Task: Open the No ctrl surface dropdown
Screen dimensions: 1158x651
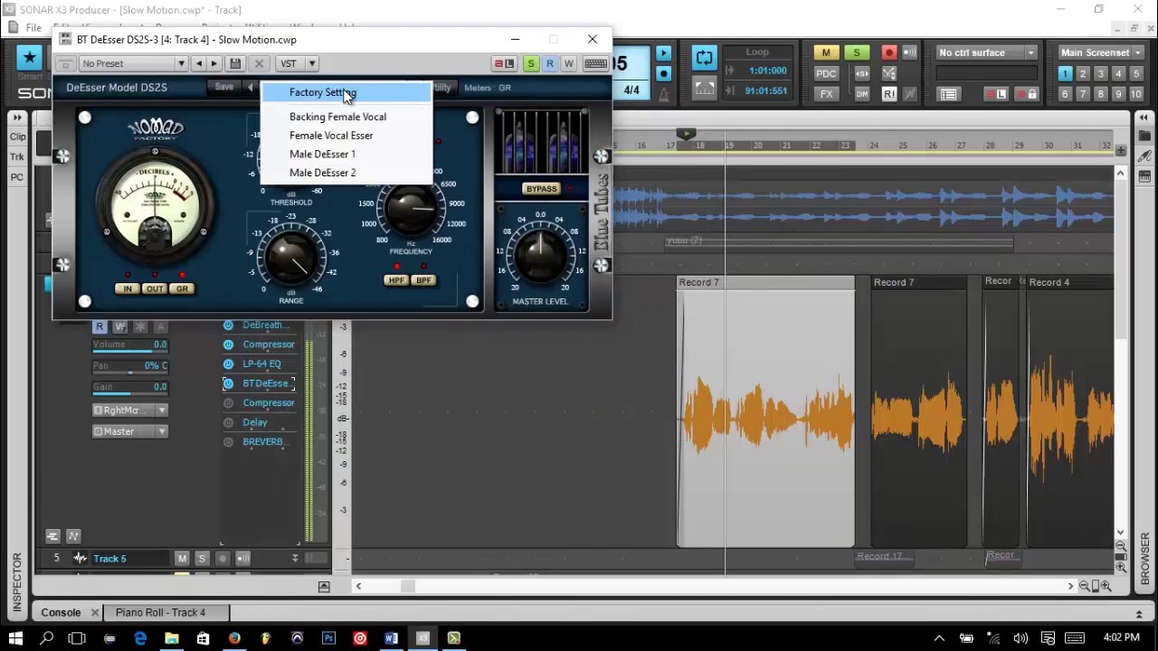Action: [986, 52]
